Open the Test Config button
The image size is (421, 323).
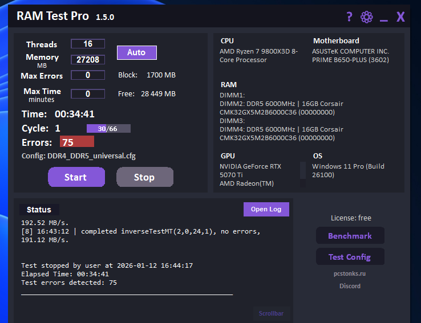[350, 257]
